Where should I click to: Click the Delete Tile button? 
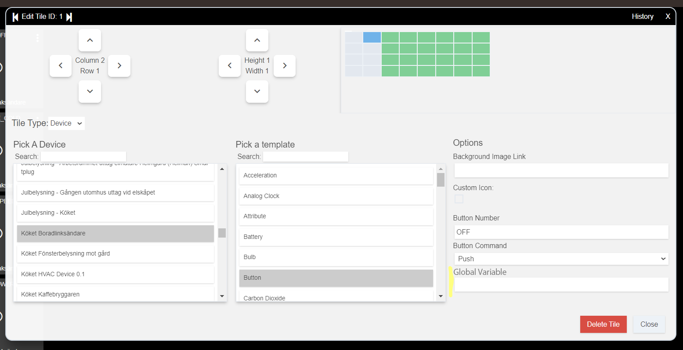click(603, 324)
